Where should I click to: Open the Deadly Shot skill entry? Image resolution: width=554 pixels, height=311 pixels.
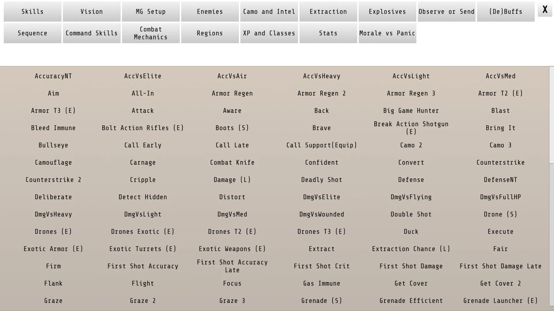pos(322,180)
